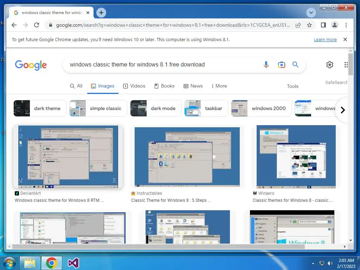Open the volume speaker tray icon
The height and width of the screenshot is (270, 360).
pyautogui.click(x=330, y=263)
